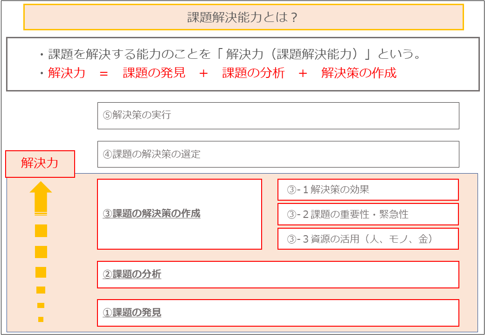Viewport: 485px width, 336px height.
Task: Select the box ③-3 資源の活用（人、モノ、金）
Action: (x=368, y=238)
